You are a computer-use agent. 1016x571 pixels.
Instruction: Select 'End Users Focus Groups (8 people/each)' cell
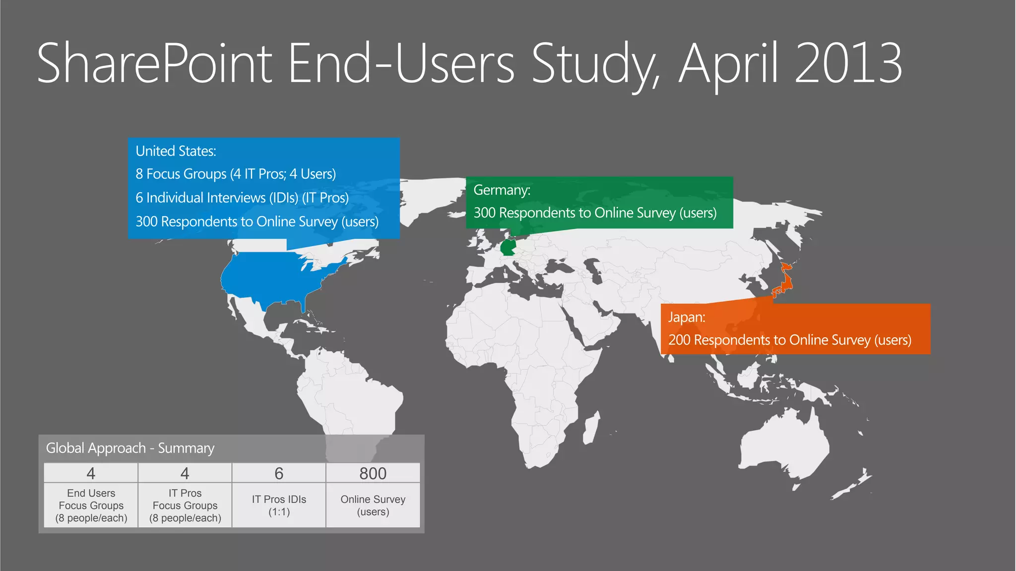[91, 506]
